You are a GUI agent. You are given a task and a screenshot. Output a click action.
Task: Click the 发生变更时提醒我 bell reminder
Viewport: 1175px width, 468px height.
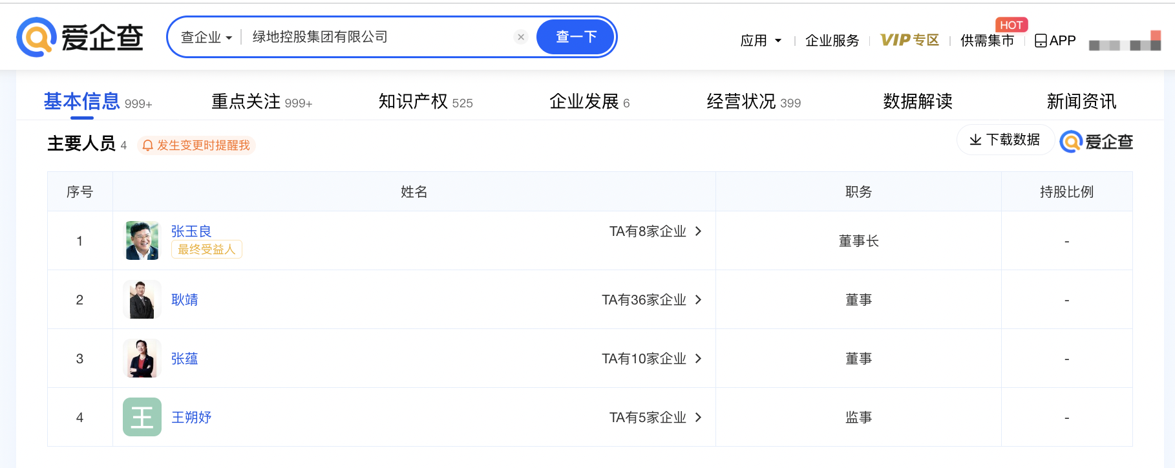pos(196,145)
